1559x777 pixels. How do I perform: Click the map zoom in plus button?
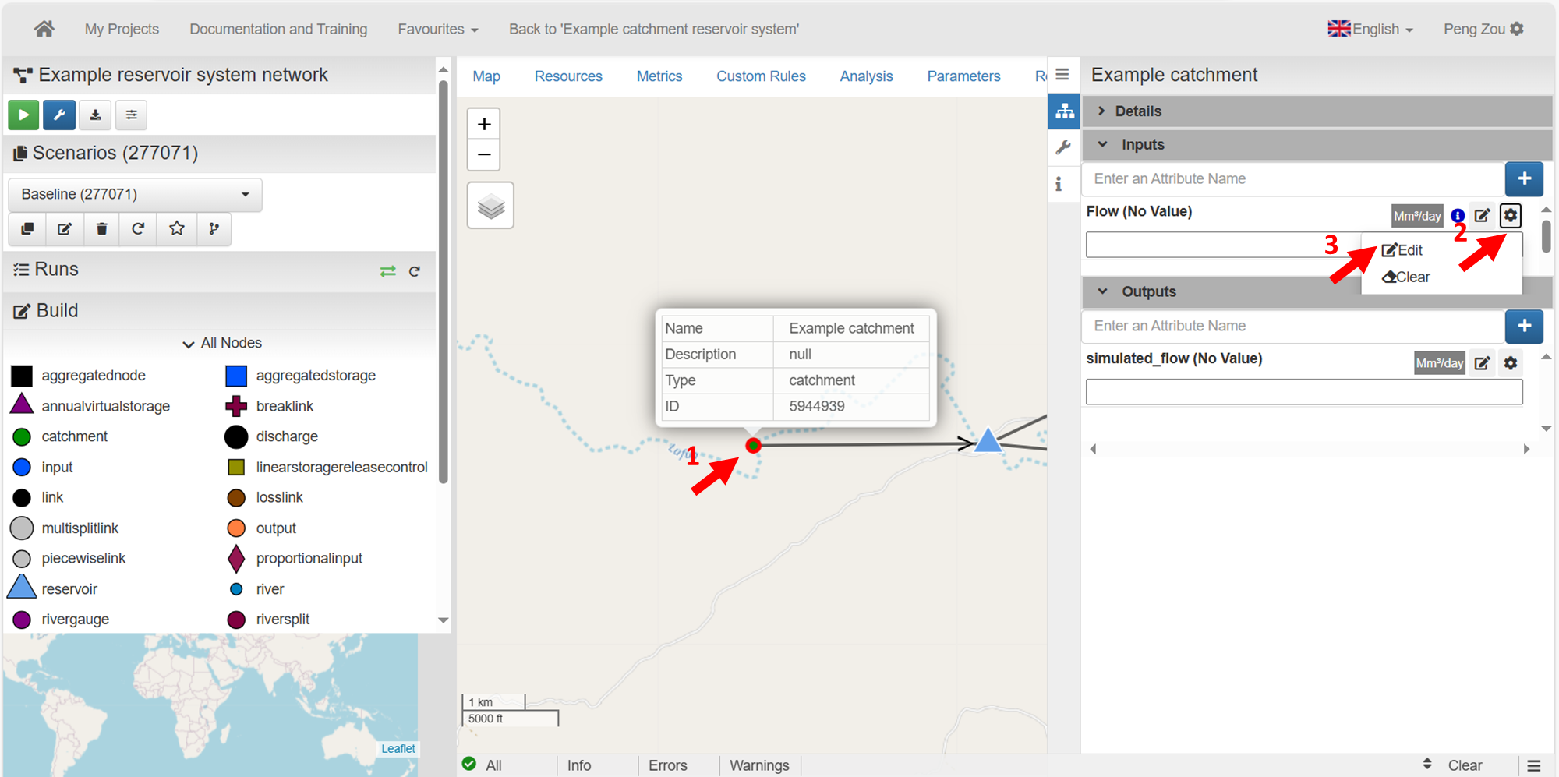pos(484,125)
